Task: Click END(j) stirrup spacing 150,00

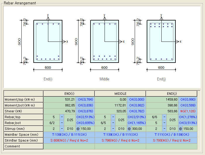Action: tap(190, 129)
